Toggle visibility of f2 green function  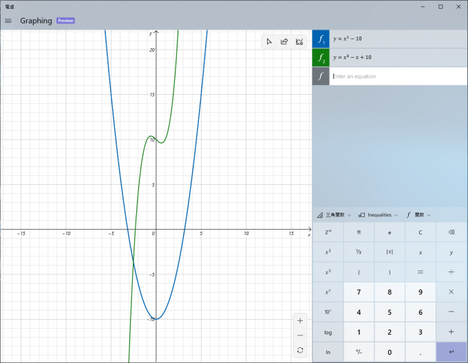point(321,58)
